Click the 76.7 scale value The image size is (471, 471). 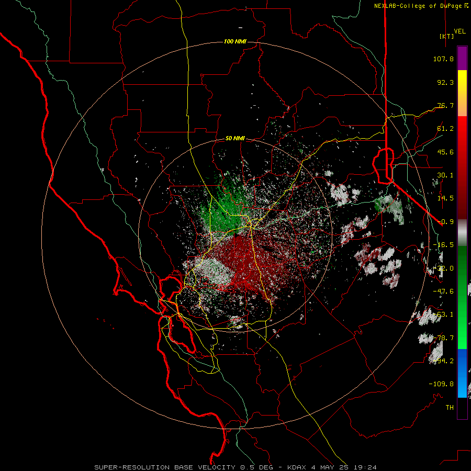[x=445, y=105]
